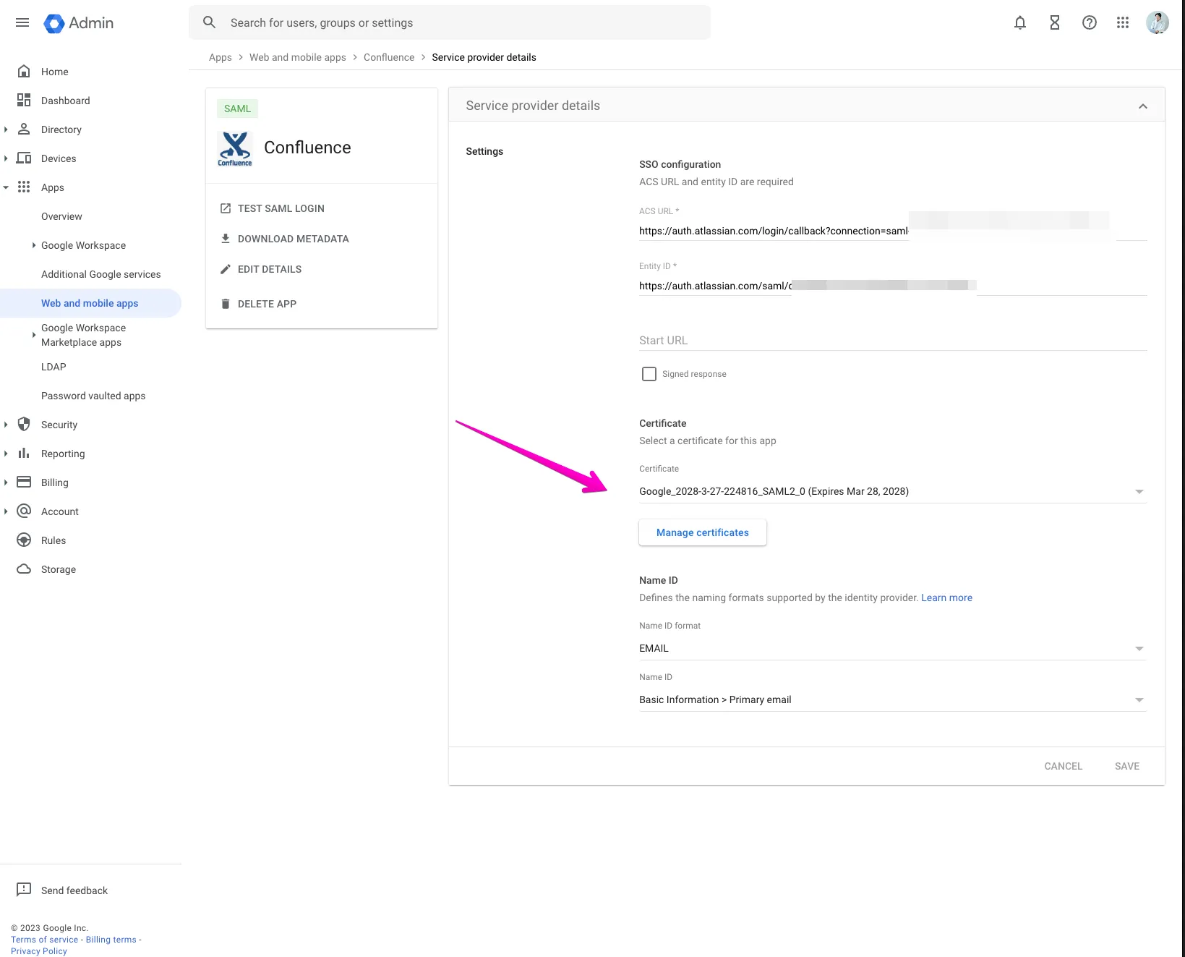This screenshot has width=1185, height=957.
Task: Open the Certificate selection dropdown
Action: click(x=892, y=491)
